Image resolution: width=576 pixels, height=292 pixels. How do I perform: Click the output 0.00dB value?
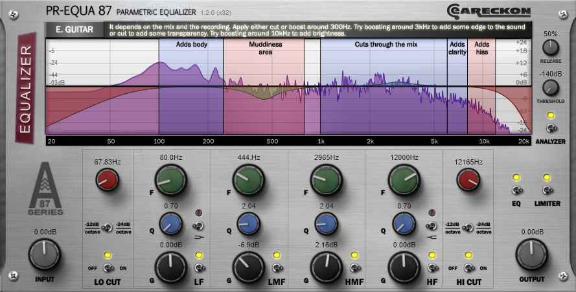point(533,232)
